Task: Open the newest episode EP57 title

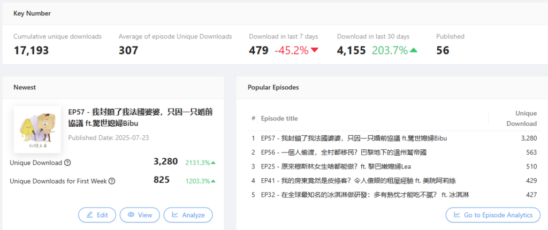Action: coord(141,118)
